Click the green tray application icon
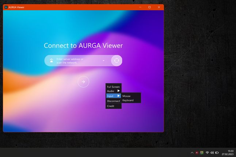Viewport: 236px width, 157px height. (x=202, y=153)
